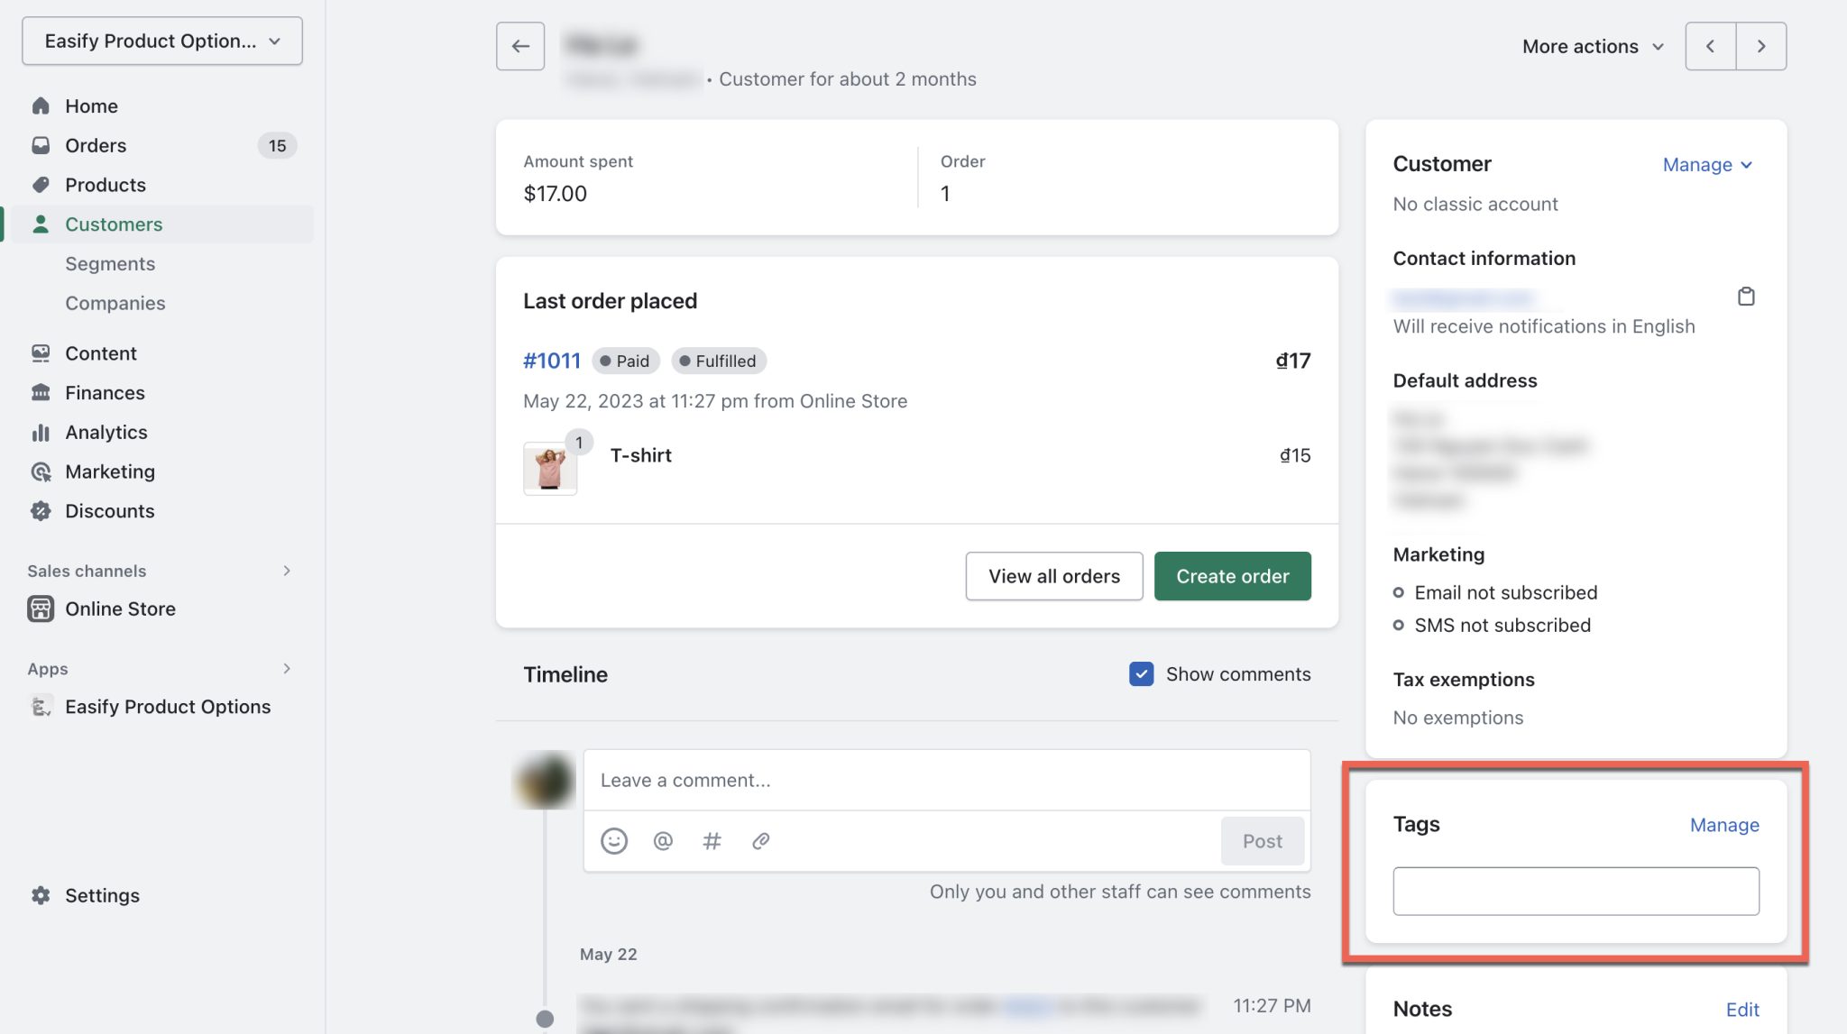Click inside the Tags input field
Image resolution: width=1847 pixels, height=1034 pixels.
pos(1575,891)
